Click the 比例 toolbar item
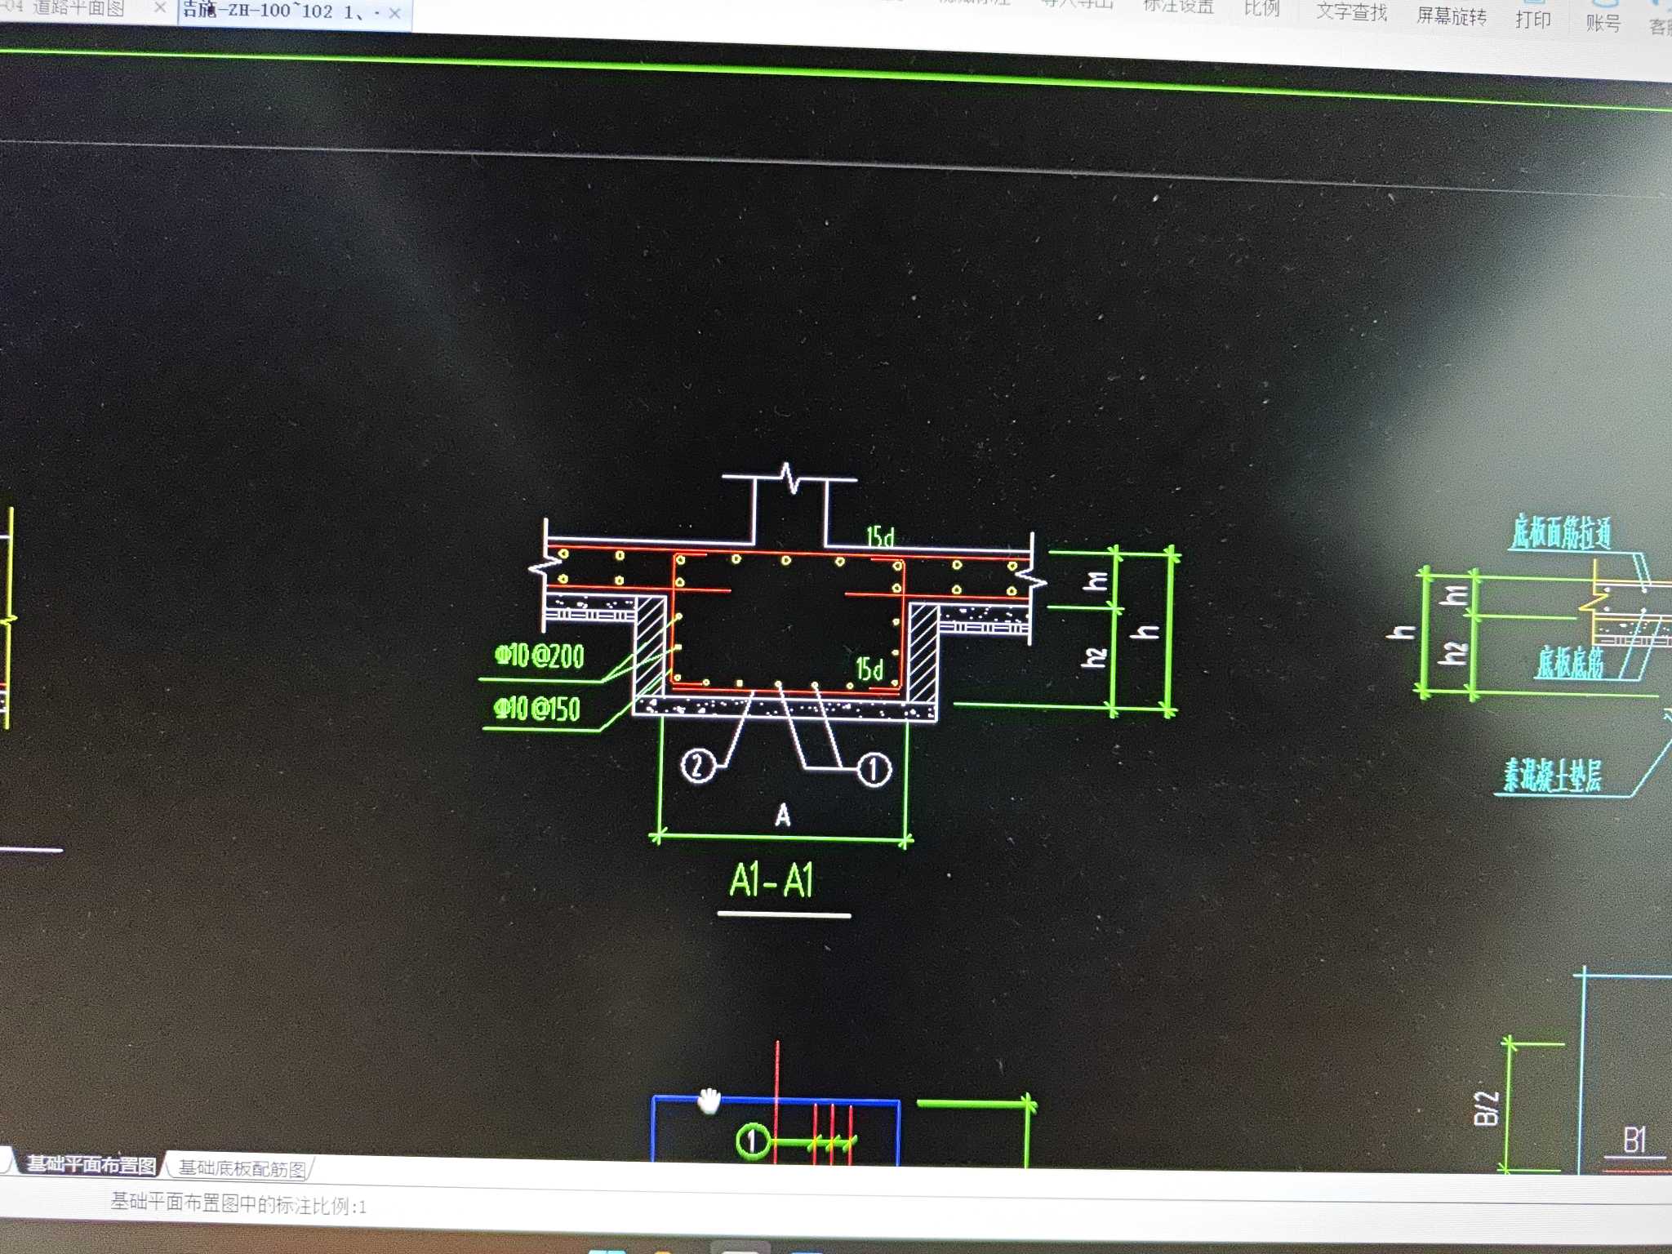 1261,9
